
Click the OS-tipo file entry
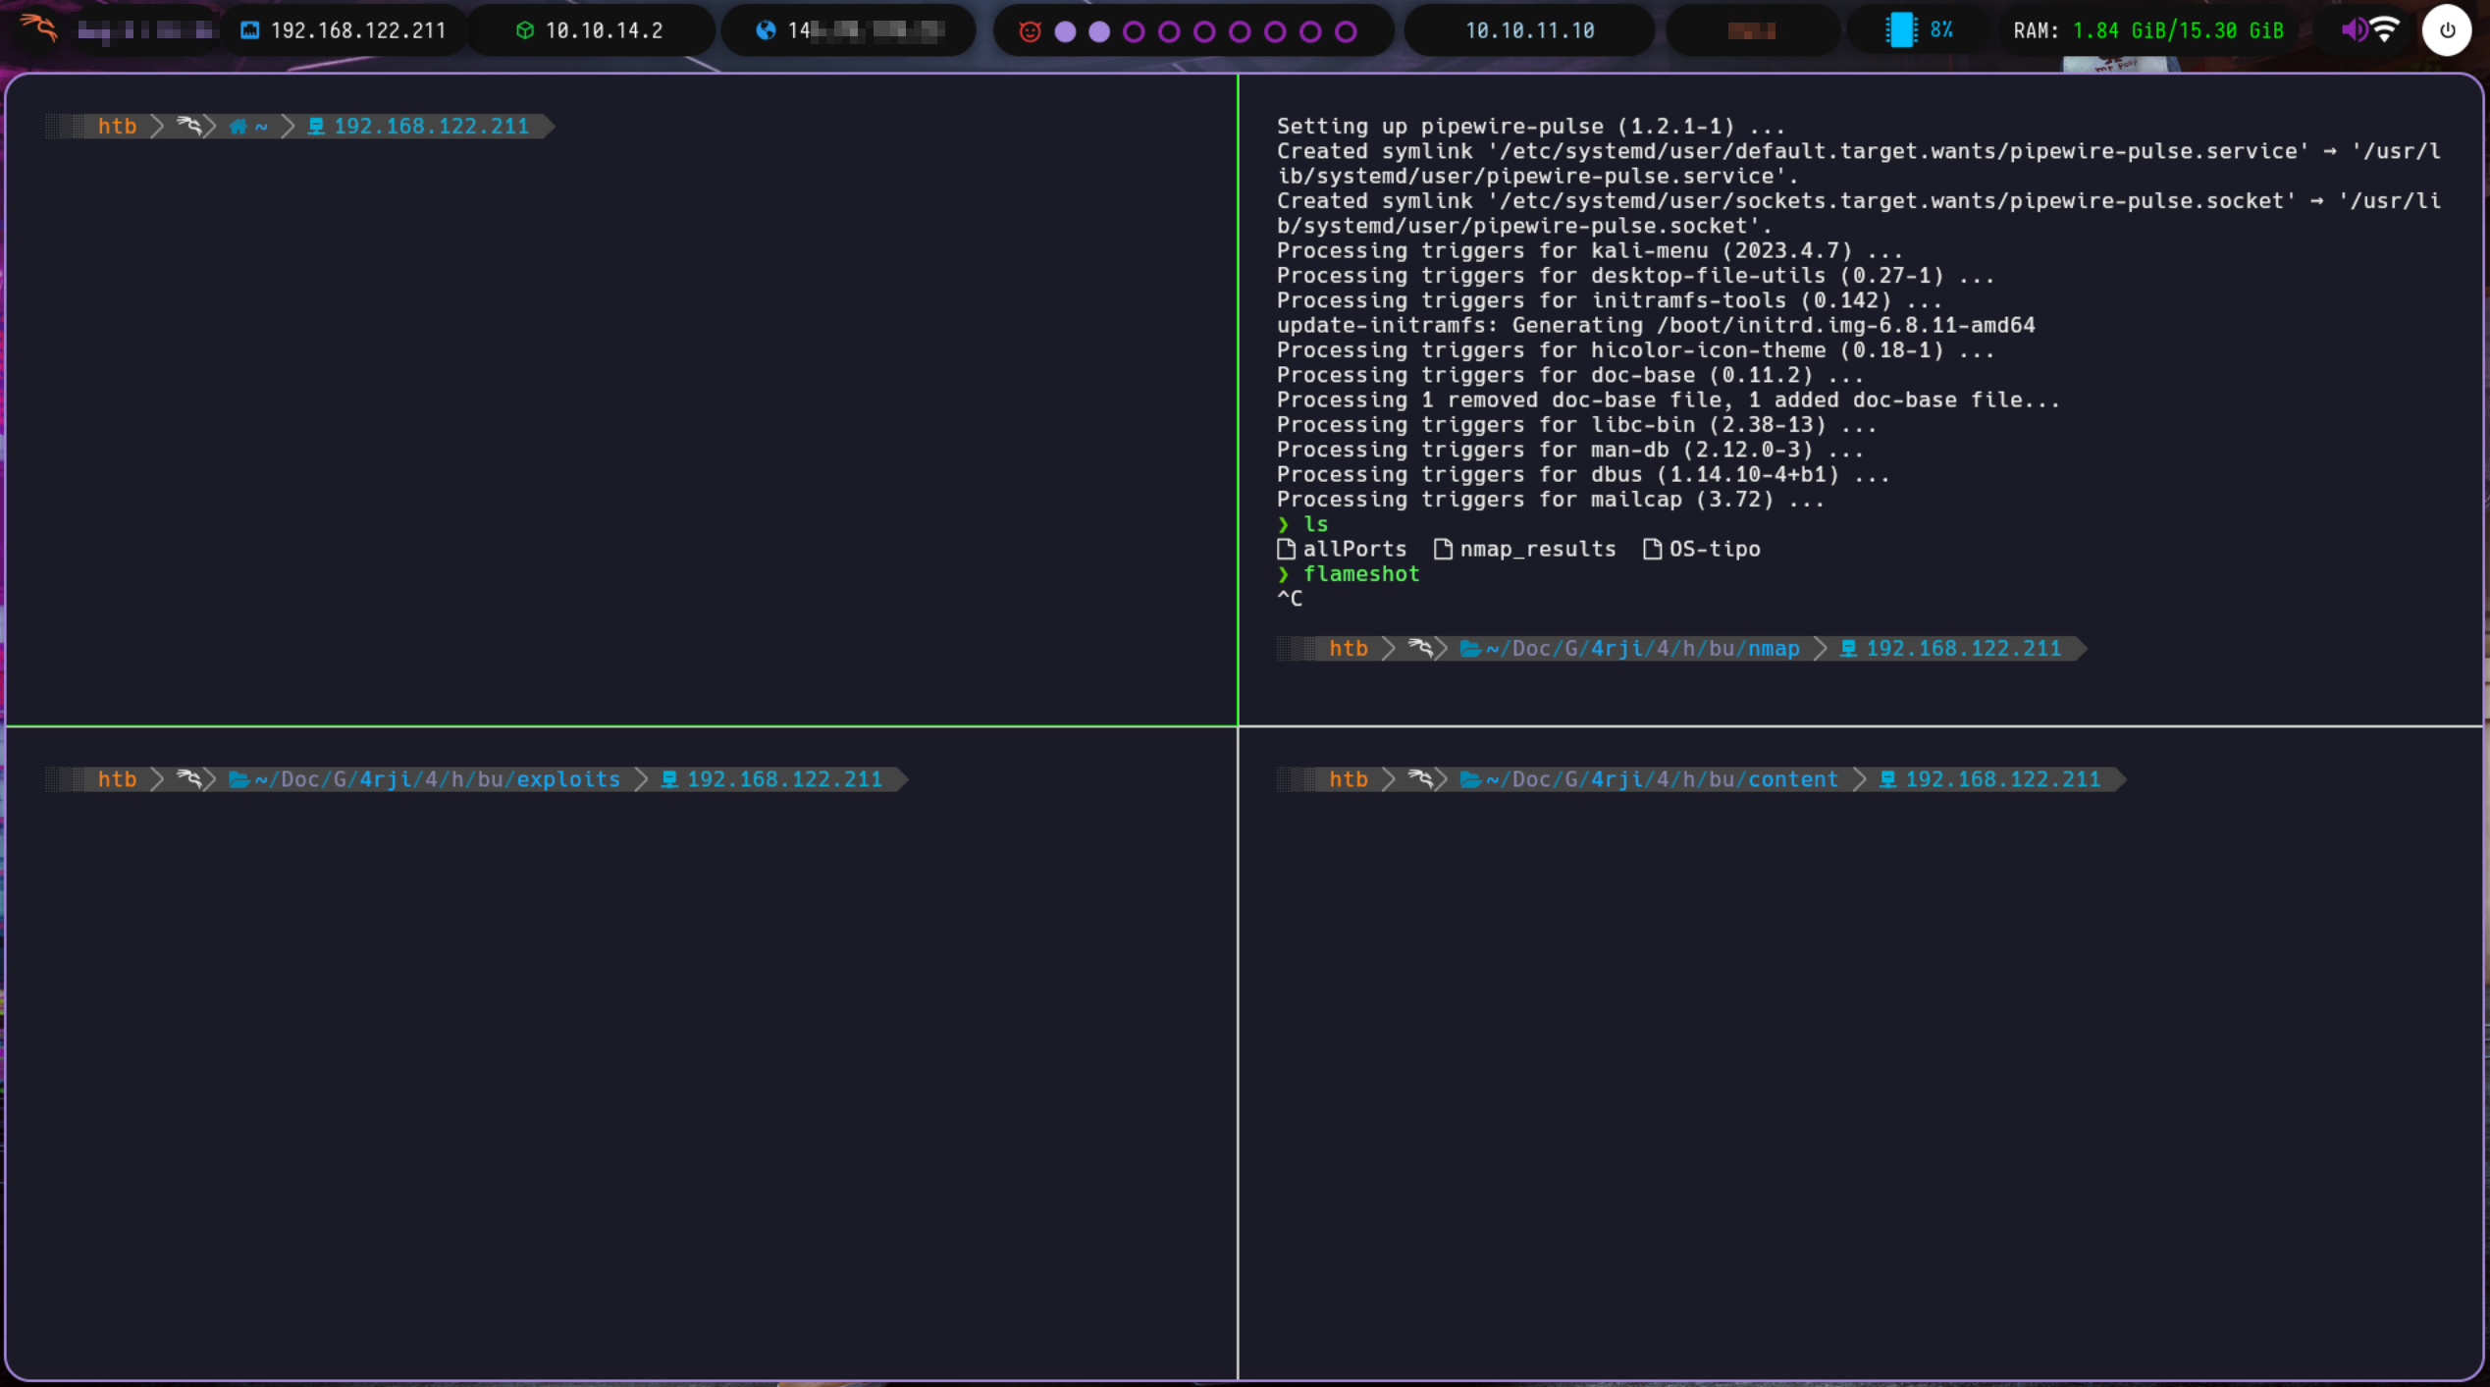tap(1713, 550)
